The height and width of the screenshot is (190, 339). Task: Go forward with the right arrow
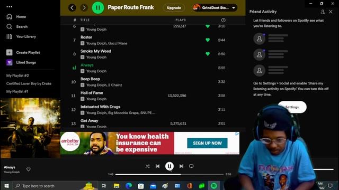[x=84, y=8]
